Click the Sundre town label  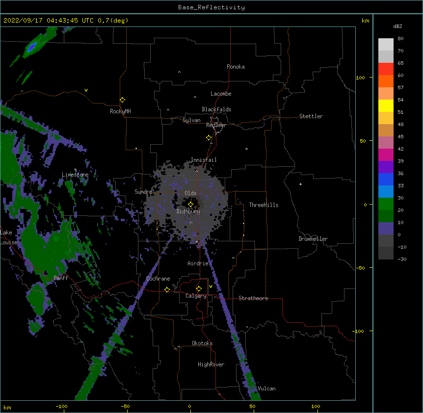143,192
